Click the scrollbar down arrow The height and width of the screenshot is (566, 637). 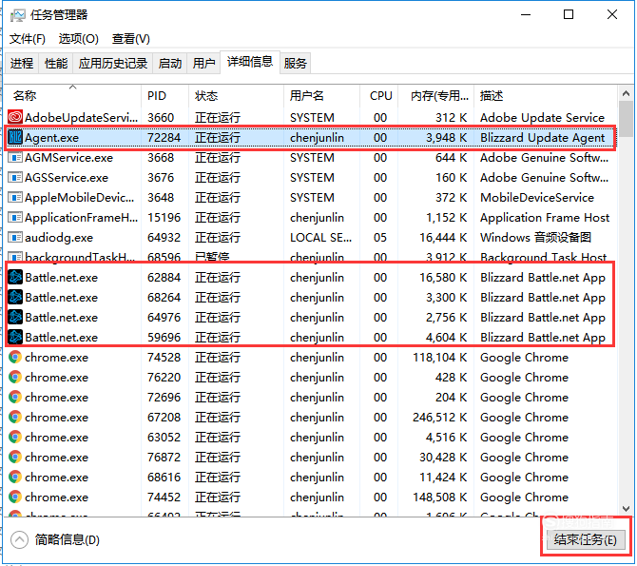pyautogui.click(x=626, y=508)
